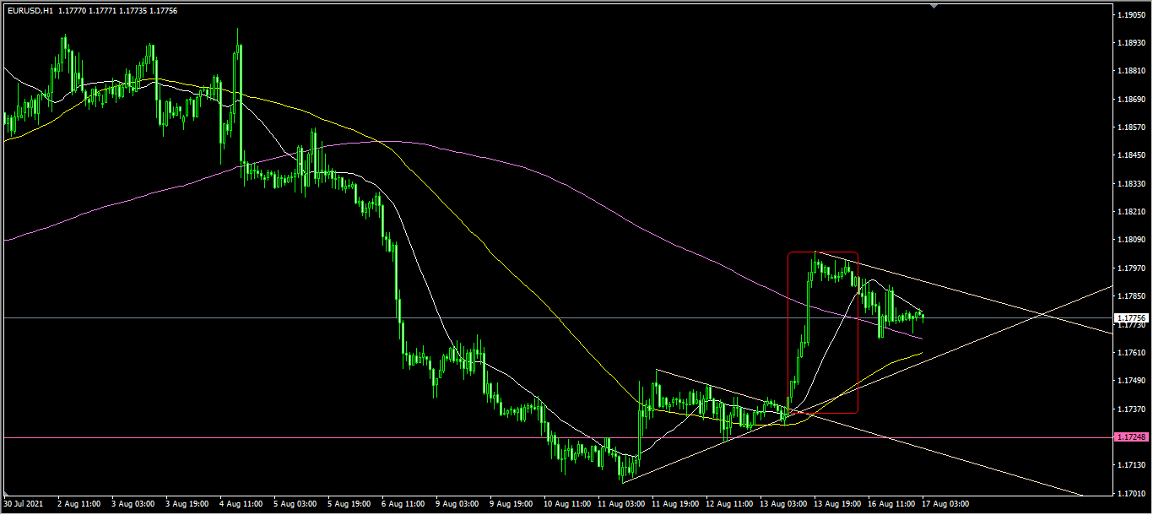The height and width of the screenshot is (515, 1153).
Task: Click the 1.18330 price scale label
Action: click(x=1131, y=184)
